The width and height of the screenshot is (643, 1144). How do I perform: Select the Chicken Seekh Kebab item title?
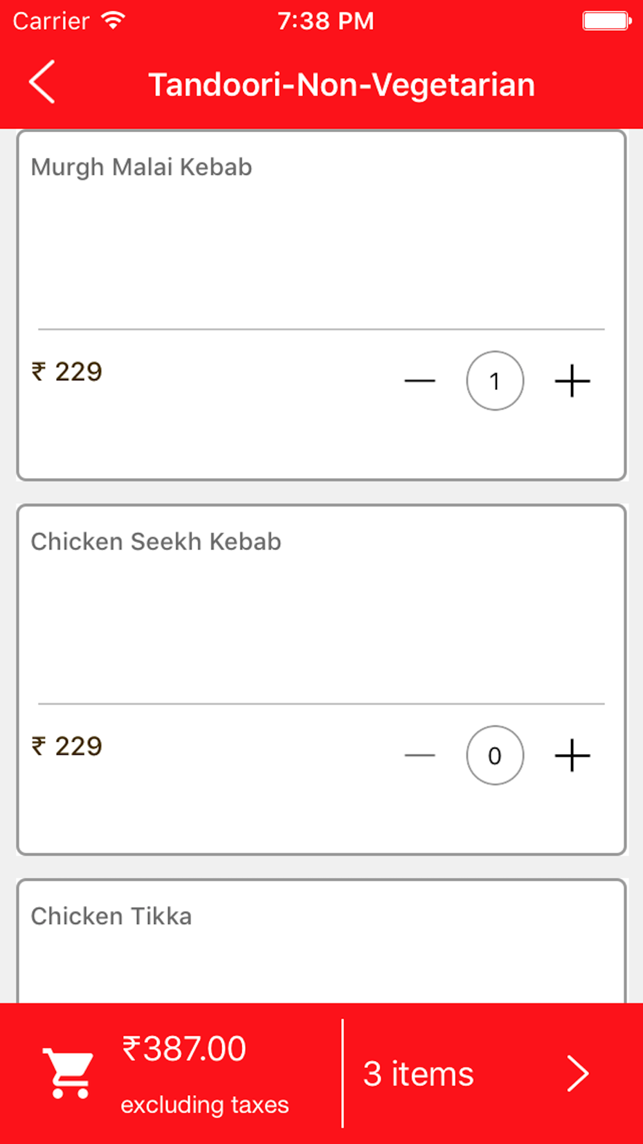[x=156, y=542]
